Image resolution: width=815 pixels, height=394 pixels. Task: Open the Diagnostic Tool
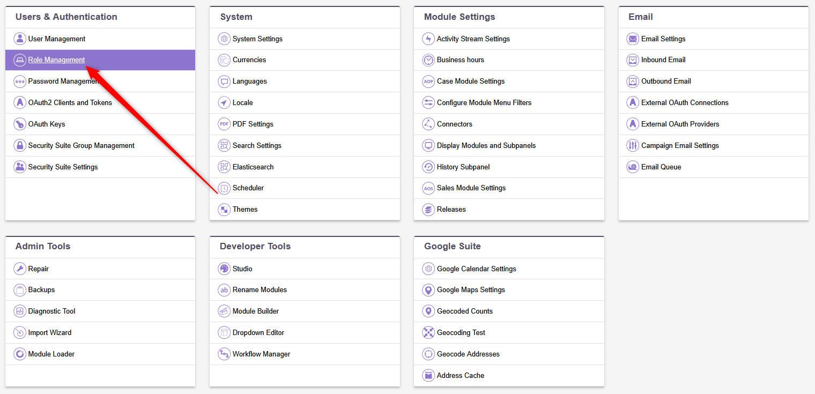pos(51,311)
